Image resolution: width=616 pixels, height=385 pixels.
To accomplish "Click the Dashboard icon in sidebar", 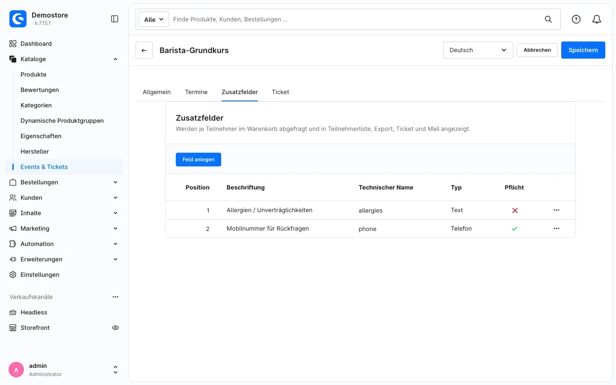I will coord(13,44).
